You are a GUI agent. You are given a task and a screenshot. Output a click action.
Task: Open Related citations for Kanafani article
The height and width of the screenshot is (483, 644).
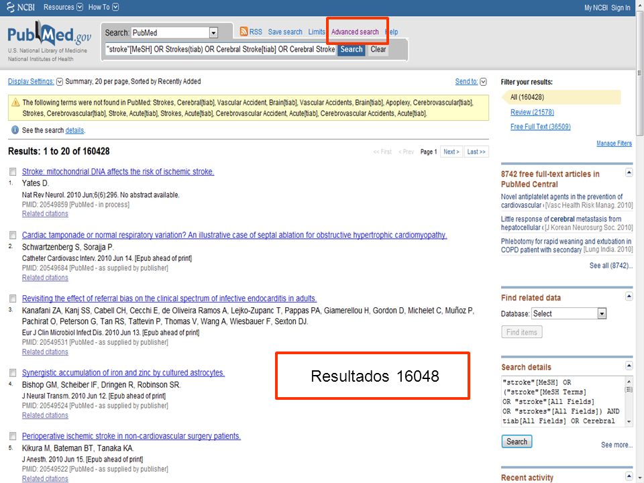(45, 352)
